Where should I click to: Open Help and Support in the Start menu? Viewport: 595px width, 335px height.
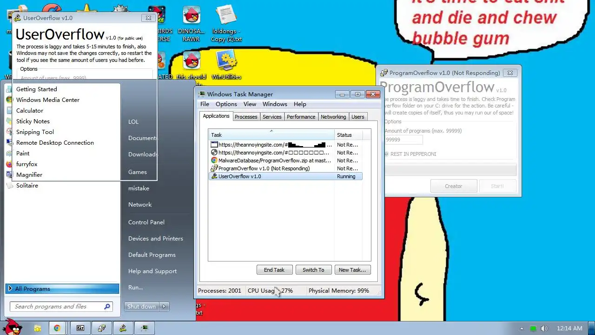point(152,271)
